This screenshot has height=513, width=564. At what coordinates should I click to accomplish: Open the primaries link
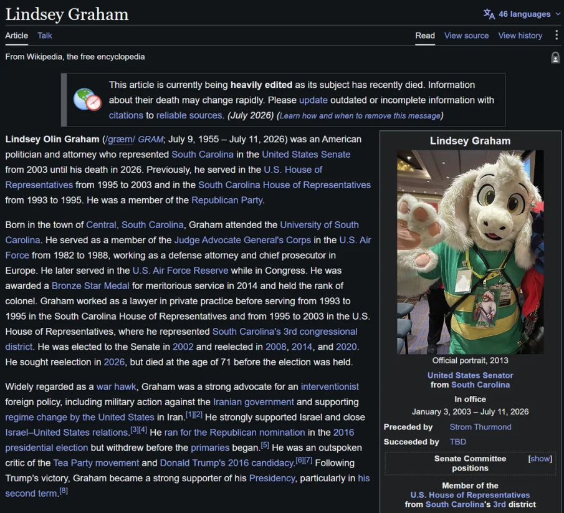coord(210,448)
